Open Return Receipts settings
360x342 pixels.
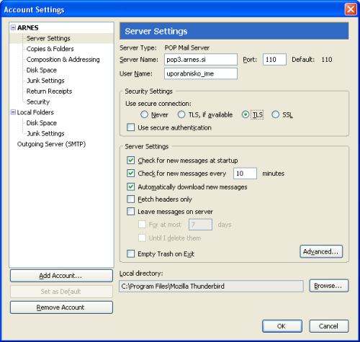click(49, 91)
